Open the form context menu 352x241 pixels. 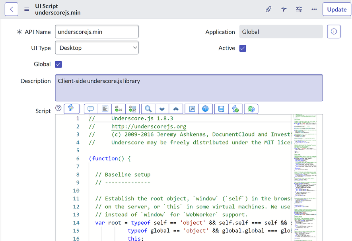click(27, 9)
